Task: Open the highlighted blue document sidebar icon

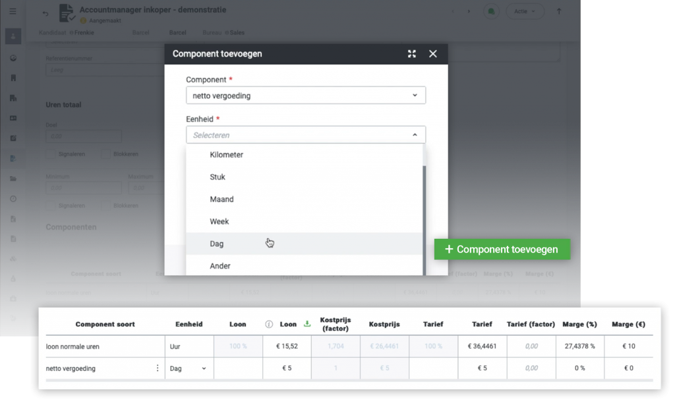Action: tap(13, 158)
